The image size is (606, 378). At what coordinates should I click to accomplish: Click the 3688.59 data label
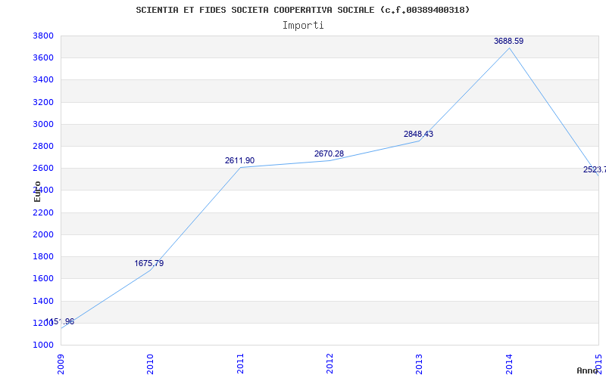pyautogui.click(x=508, y=42)
